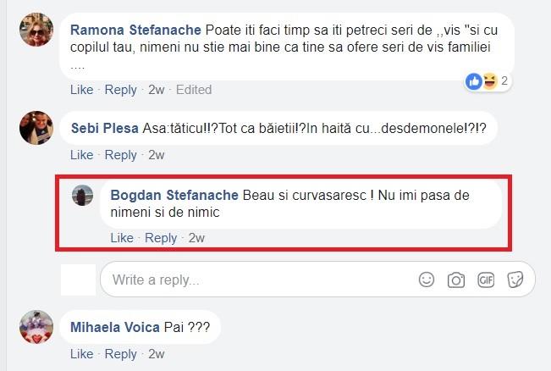Reply to Sebi Plesa's comment
This screenshot has width=551, height=371.
[120, 155]
